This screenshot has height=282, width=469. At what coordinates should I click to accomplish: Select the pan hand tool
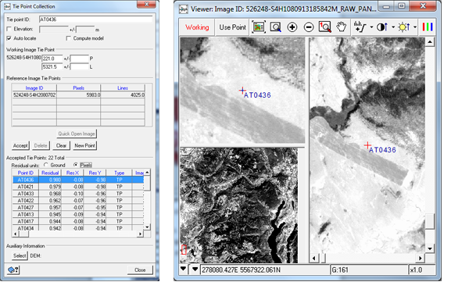pos(342,27)
